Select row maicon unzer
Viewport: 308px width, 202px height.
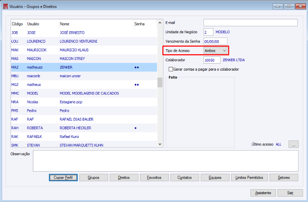click(84, 76)
